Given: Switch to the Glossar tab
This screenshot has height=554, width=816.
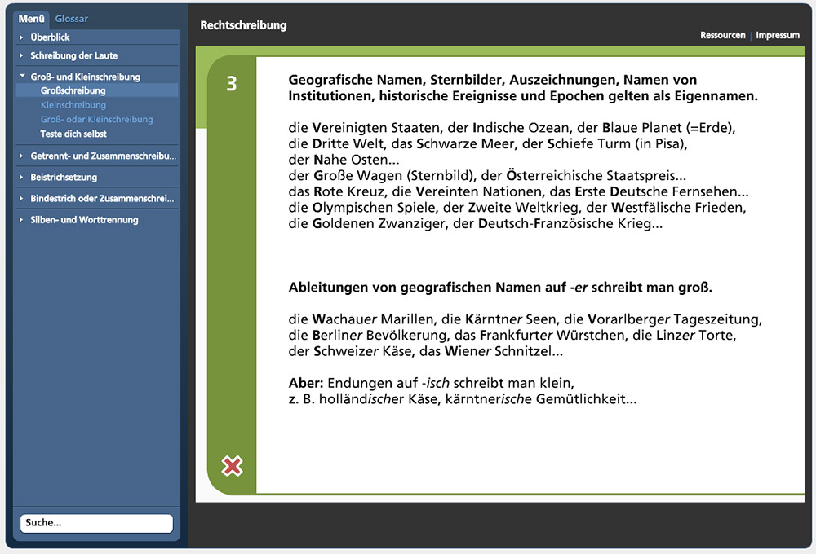Looking at the screenshot, I should pos(71,19).
